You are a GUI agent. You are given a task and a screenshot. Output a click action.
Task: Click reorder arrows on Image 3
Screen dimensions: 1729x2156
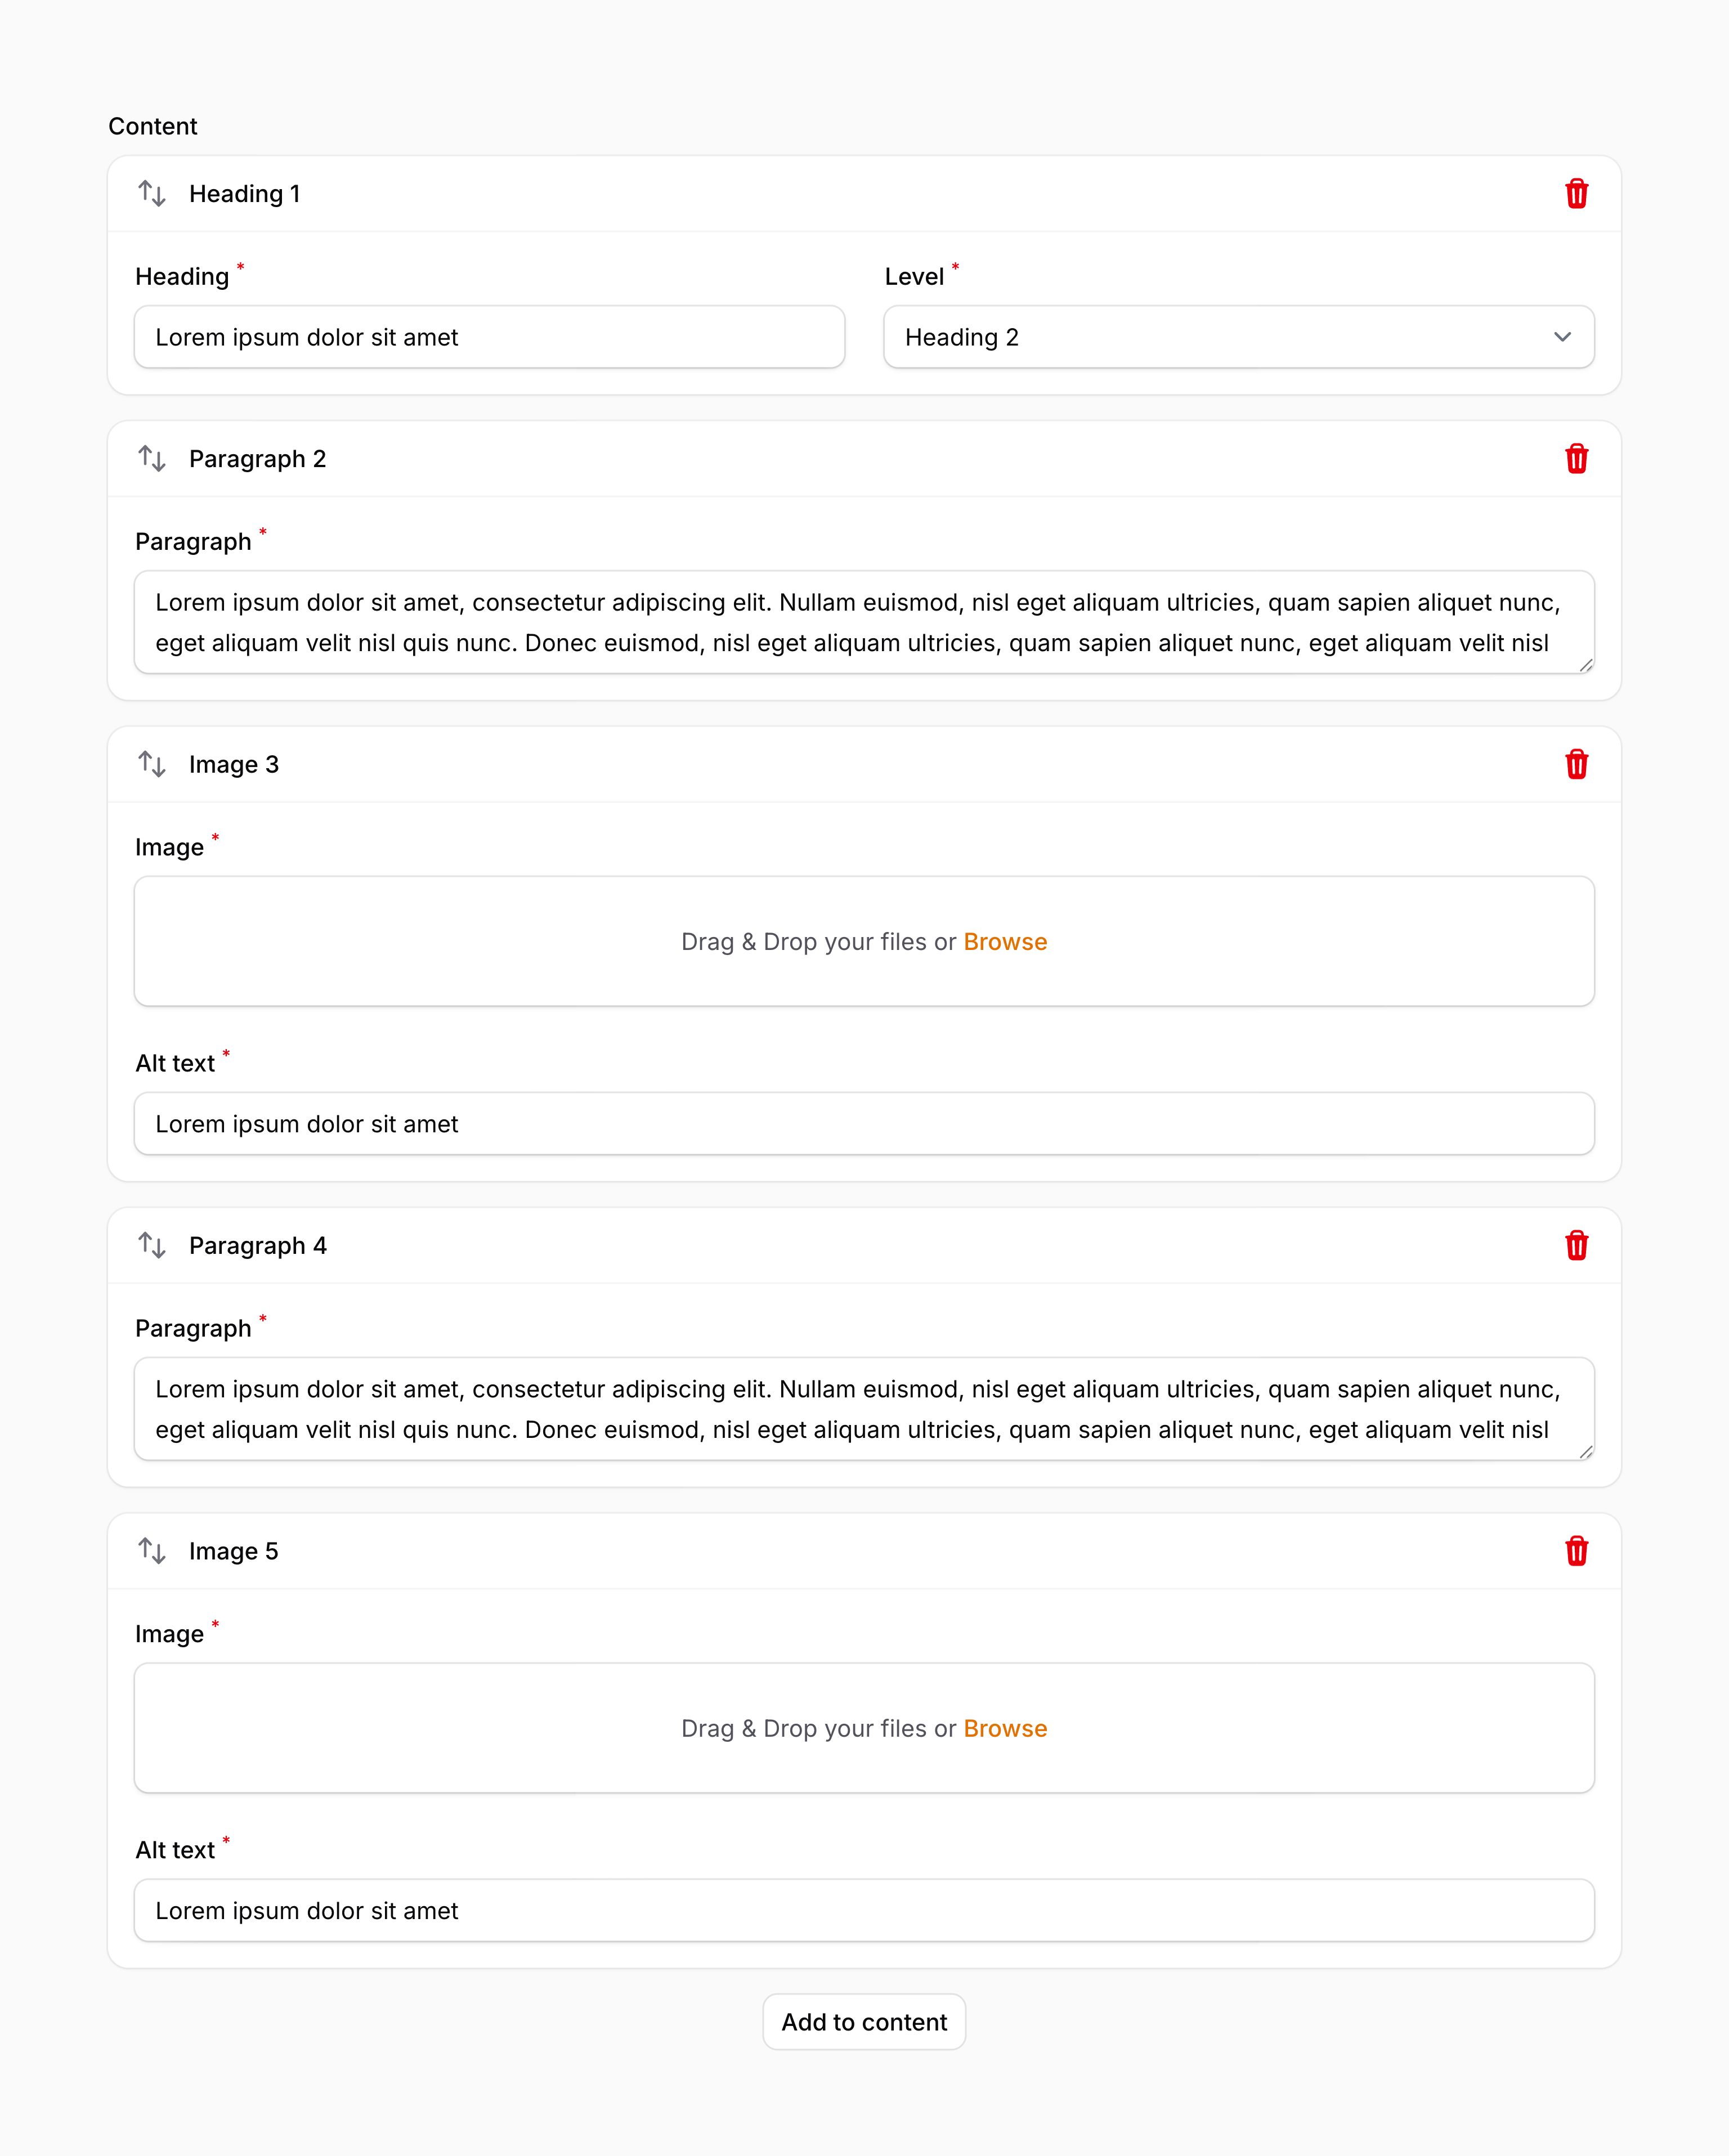pos(152,765)
